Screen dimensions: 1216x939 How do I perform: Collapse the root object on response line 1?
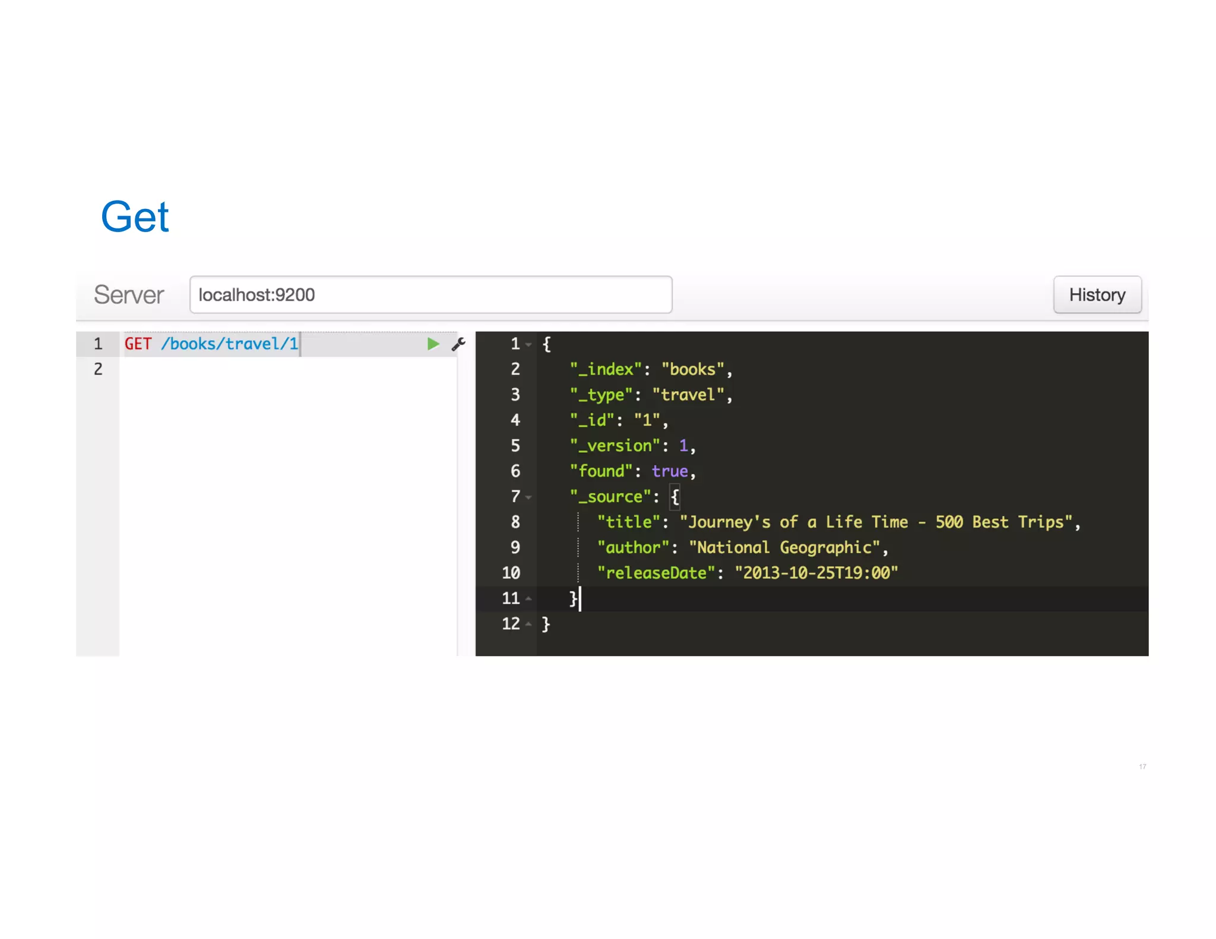tap(528, 344)
